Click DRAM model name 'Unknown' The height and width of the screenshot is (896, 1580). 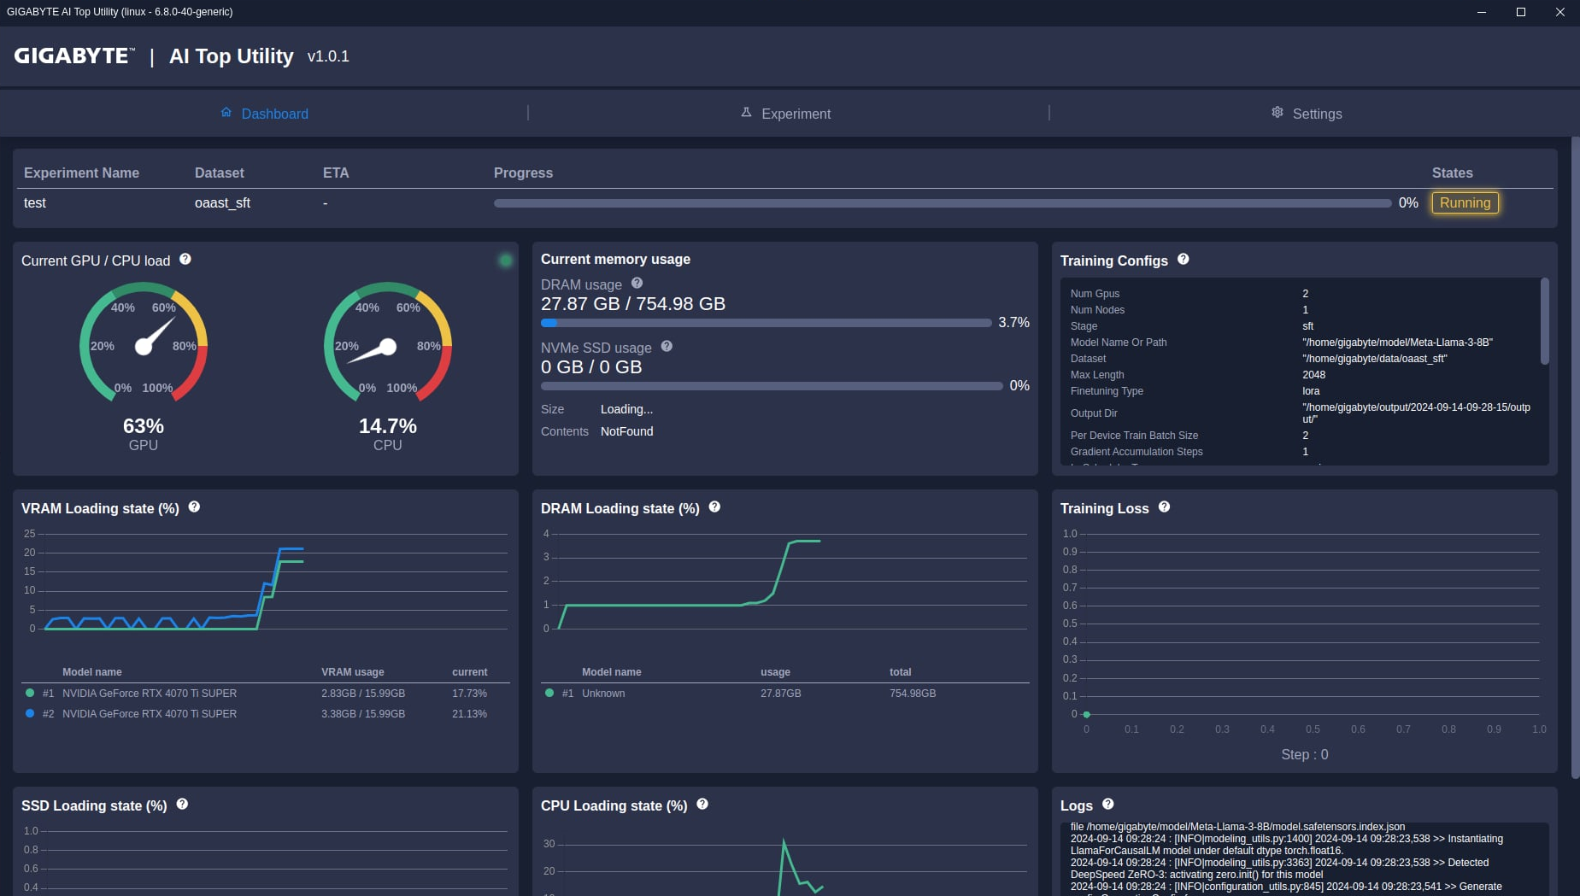click(603, 694)
